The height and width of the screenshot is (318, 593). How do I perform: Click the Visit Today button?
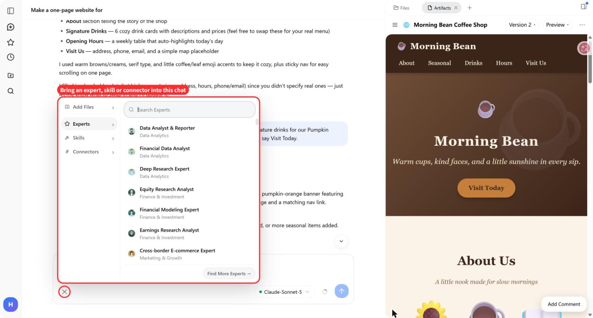pyautogui.click(x=486, y=188)
